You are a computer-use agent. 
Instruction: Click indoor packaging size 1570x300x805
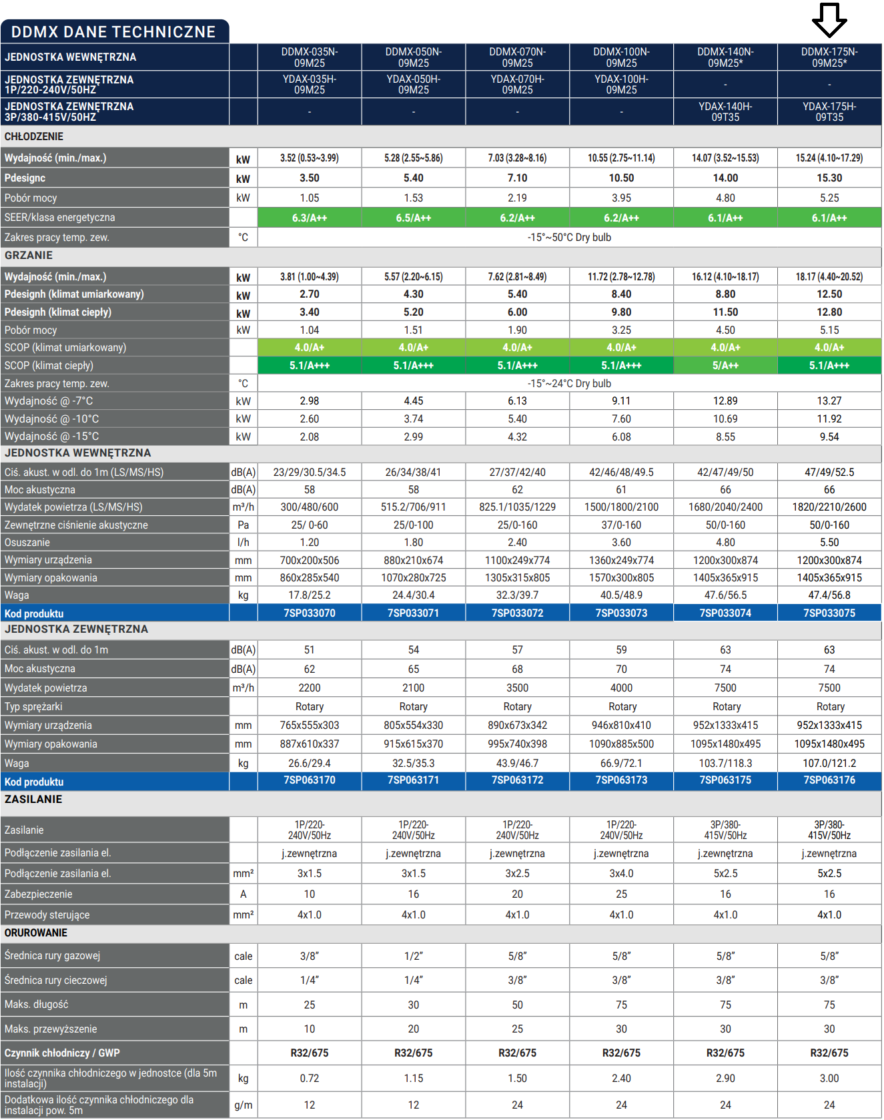click(622, 578)
